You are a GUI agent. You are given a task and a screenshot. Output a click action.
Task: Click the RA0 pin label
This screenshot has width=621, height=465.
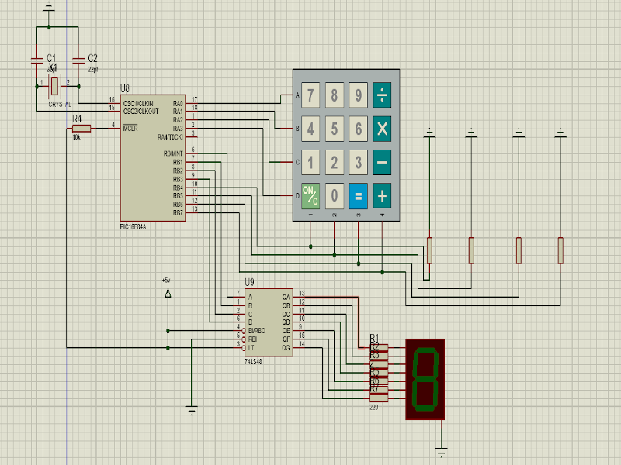(178, 104)
